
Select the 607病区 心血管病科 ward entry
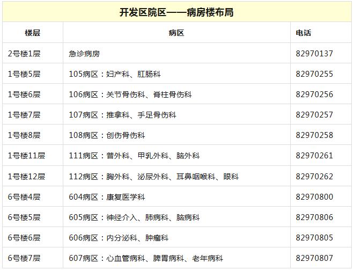(145, 258)
